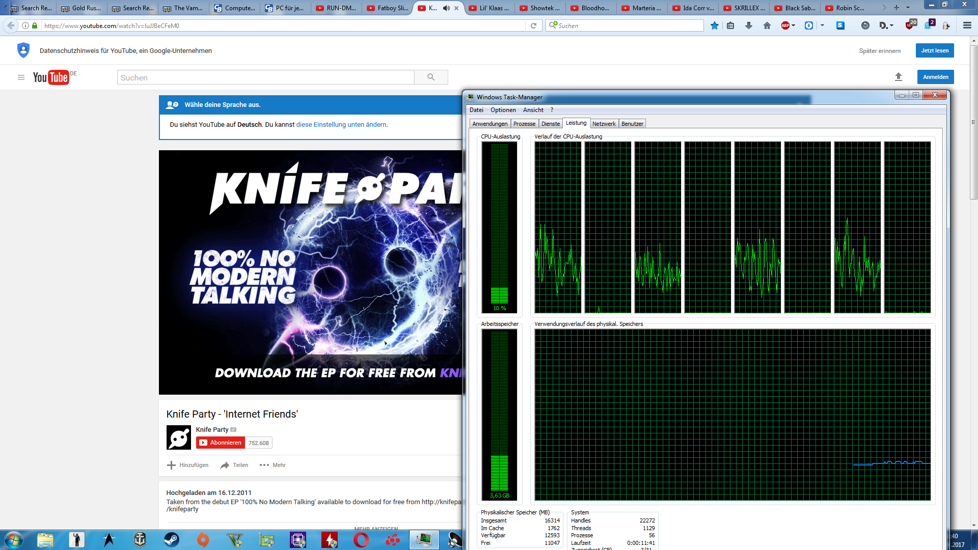
Task: Mute the Knife Party tab audio
Action: click(446, 8)
